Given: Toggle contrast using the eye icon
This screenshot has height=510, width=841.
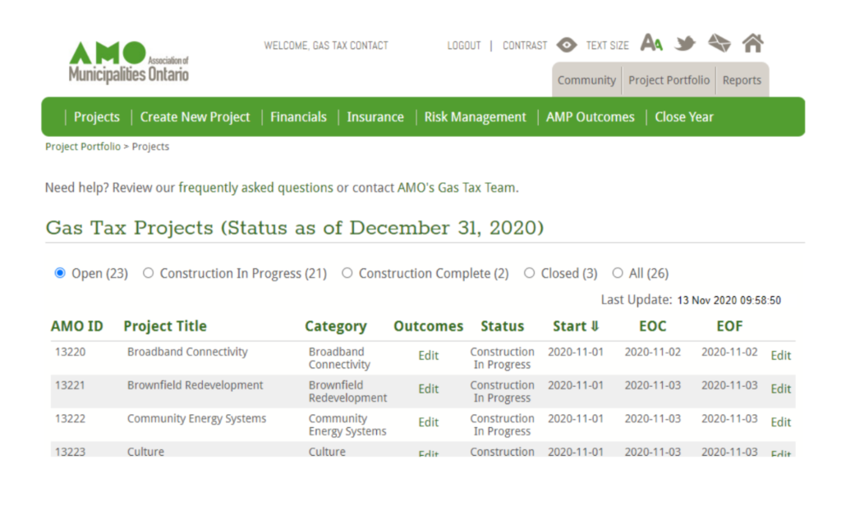Looking at the screenshot, I should click(x=566, y=45).
